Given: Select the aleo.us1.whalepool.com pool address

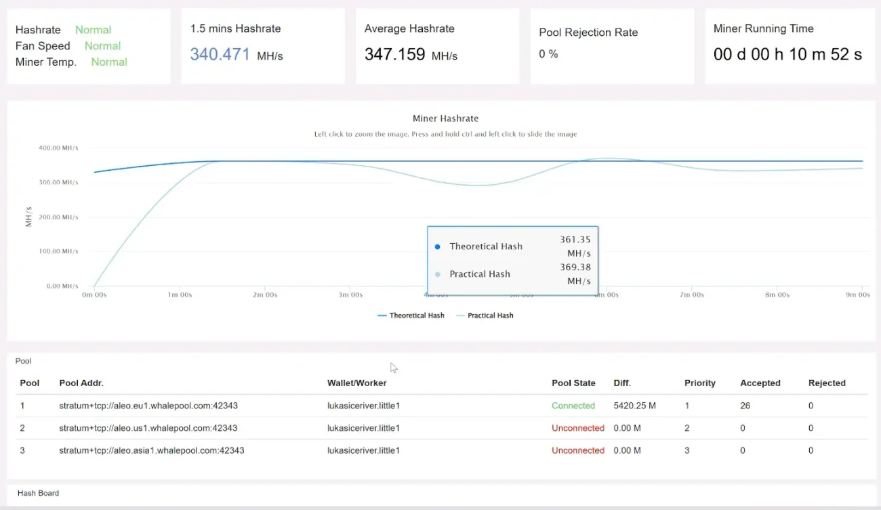Looking at the screenshot, I should (148, 428).
